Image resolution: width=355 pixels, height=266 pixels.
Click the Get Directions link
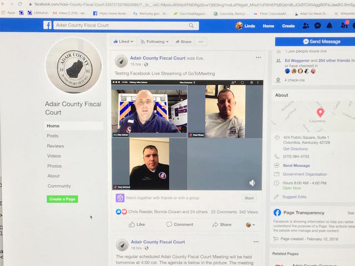click(296, 149)
